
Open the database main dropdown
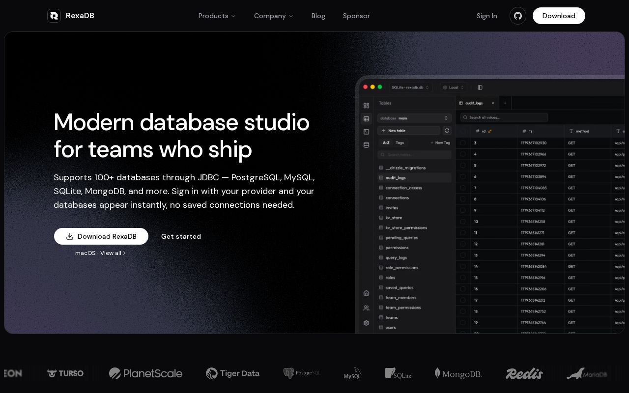pyautogui.click(x=414, y=118)
